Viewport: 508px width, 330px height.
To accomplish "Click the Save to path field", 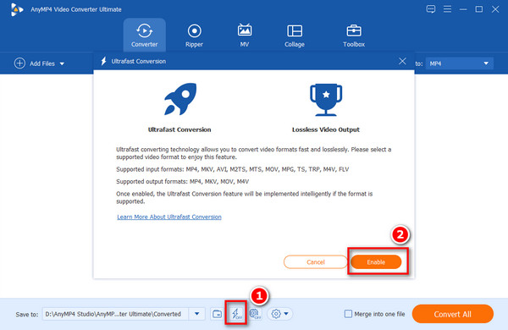I will coord(115,314).
